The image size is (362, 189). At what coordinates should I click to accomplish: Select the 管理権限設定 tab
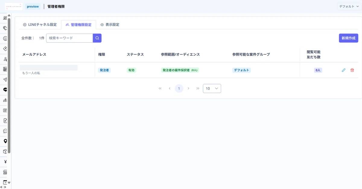pos(78,25)
